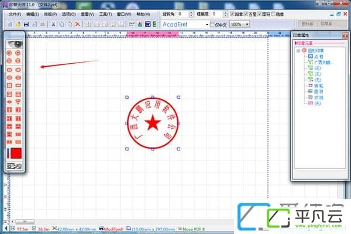Open the 编辑(E) menu

coord(33,14)
